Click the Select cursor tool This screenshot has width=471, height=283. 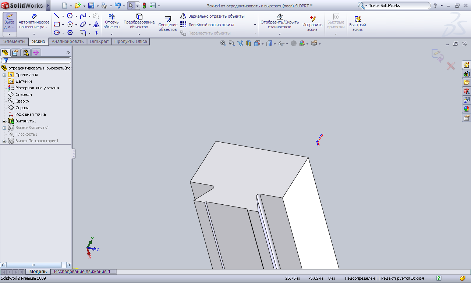pos(131,6)
